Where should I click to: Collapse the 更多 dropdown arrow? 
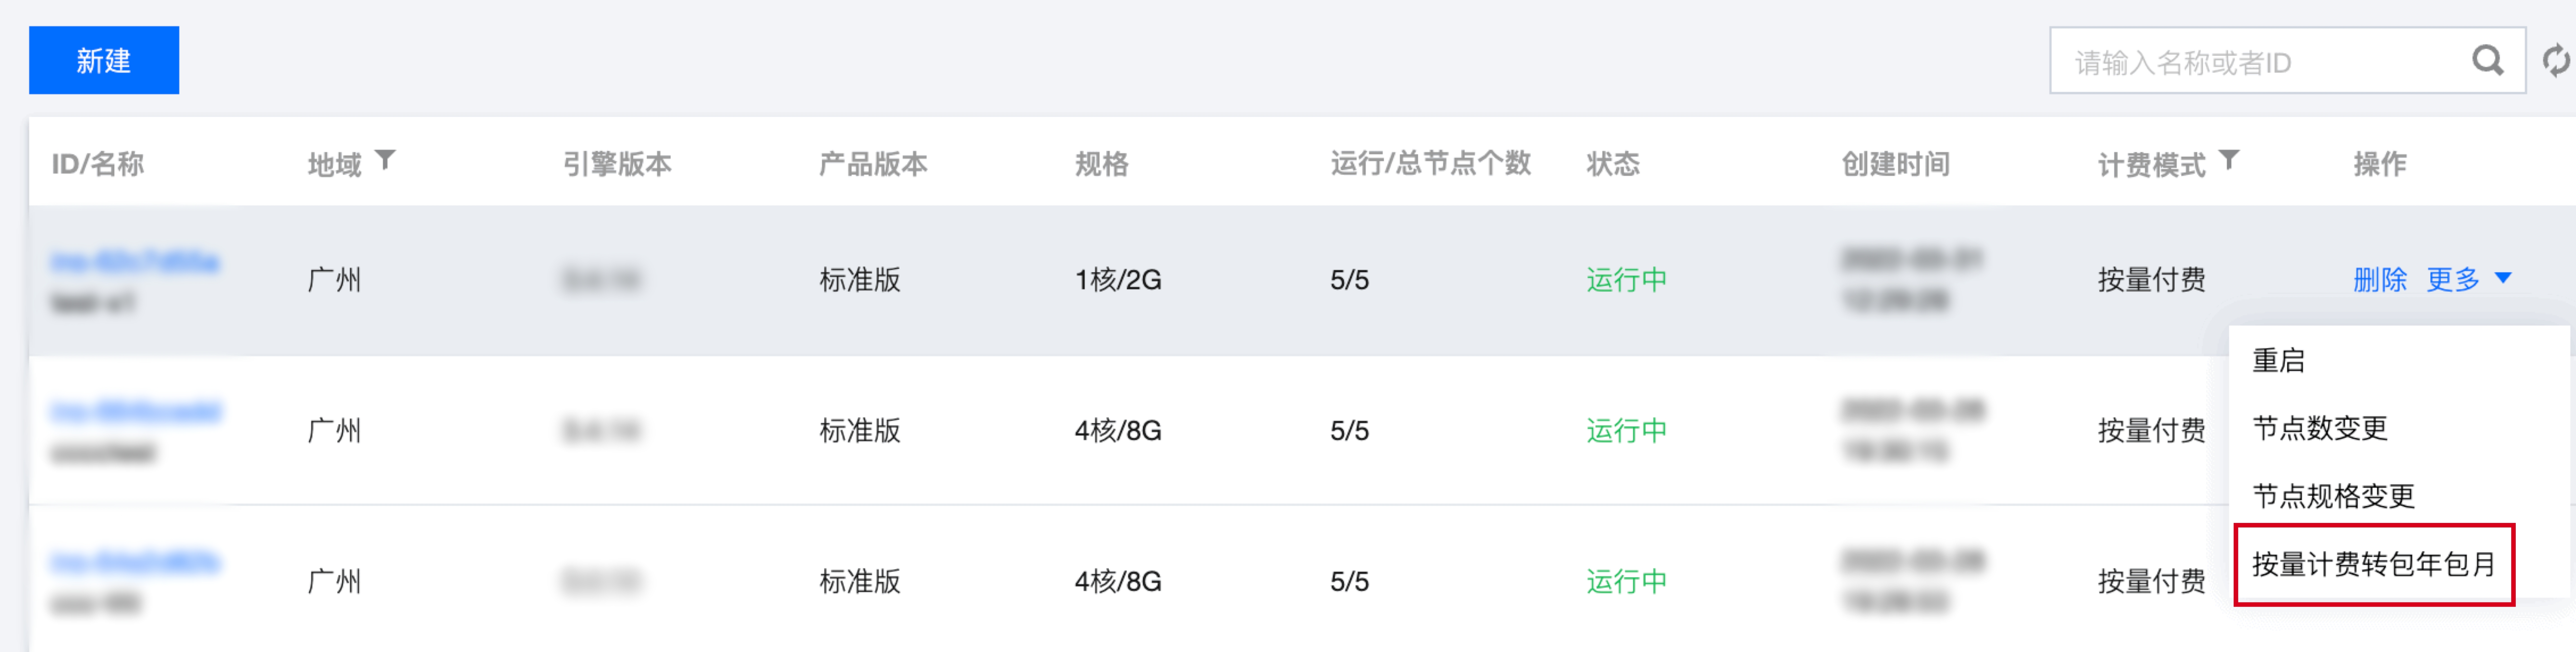pyautogui.click(x=2503, y=278)
